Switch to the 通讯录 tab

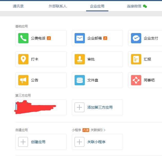[18, 6]
